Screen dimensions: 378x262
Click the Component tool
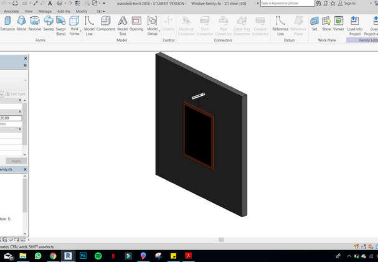106,24
